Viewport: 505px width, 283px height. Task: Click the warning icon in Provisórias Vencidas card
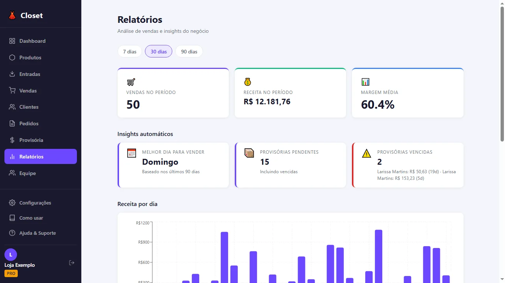[x=366, y=153]
